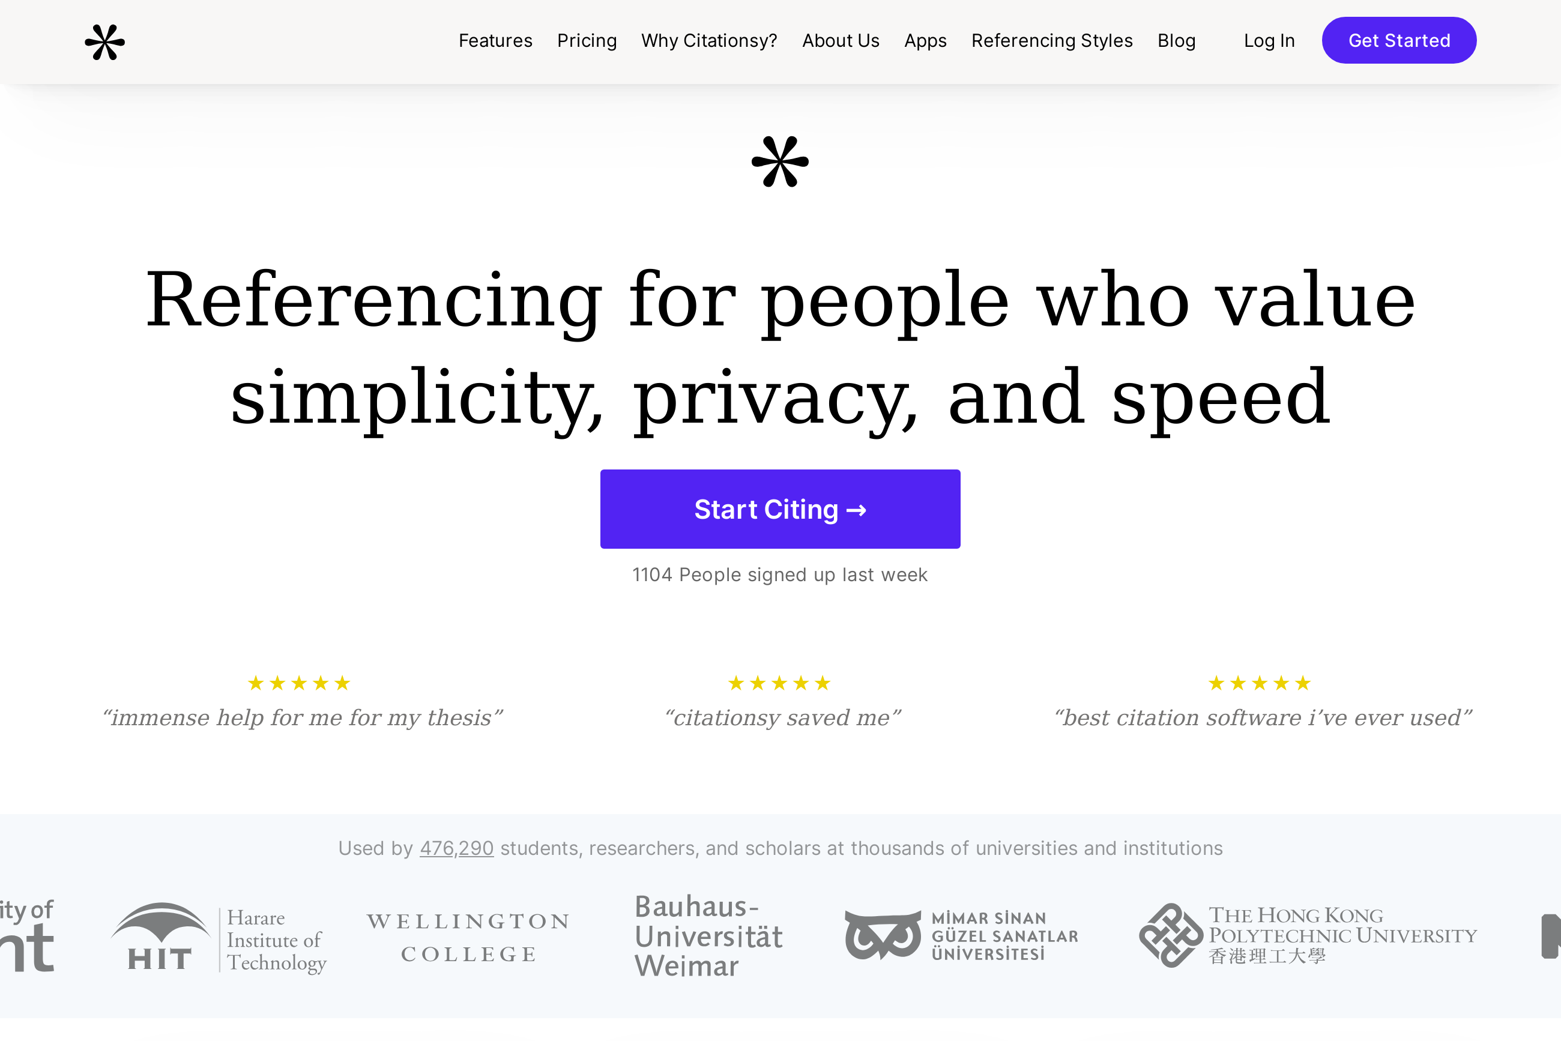Click the stars above "citationsy saved me"
Viewport: 1561px width, 1041px height.
779,683
